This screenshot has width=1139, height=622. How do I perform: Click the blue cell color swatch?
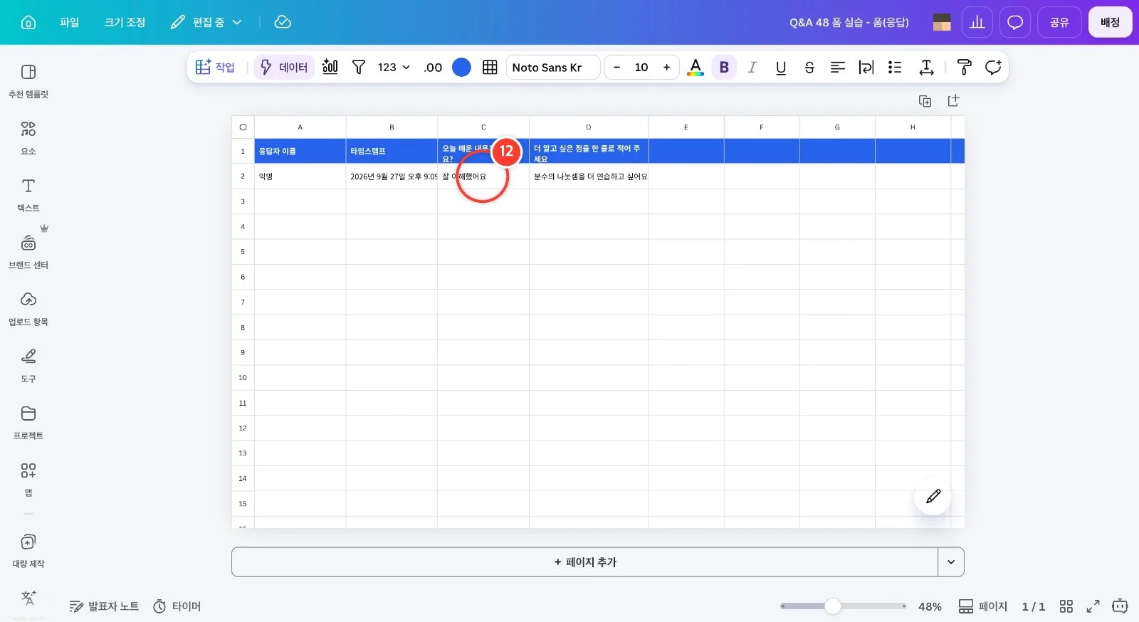point(461,67)
